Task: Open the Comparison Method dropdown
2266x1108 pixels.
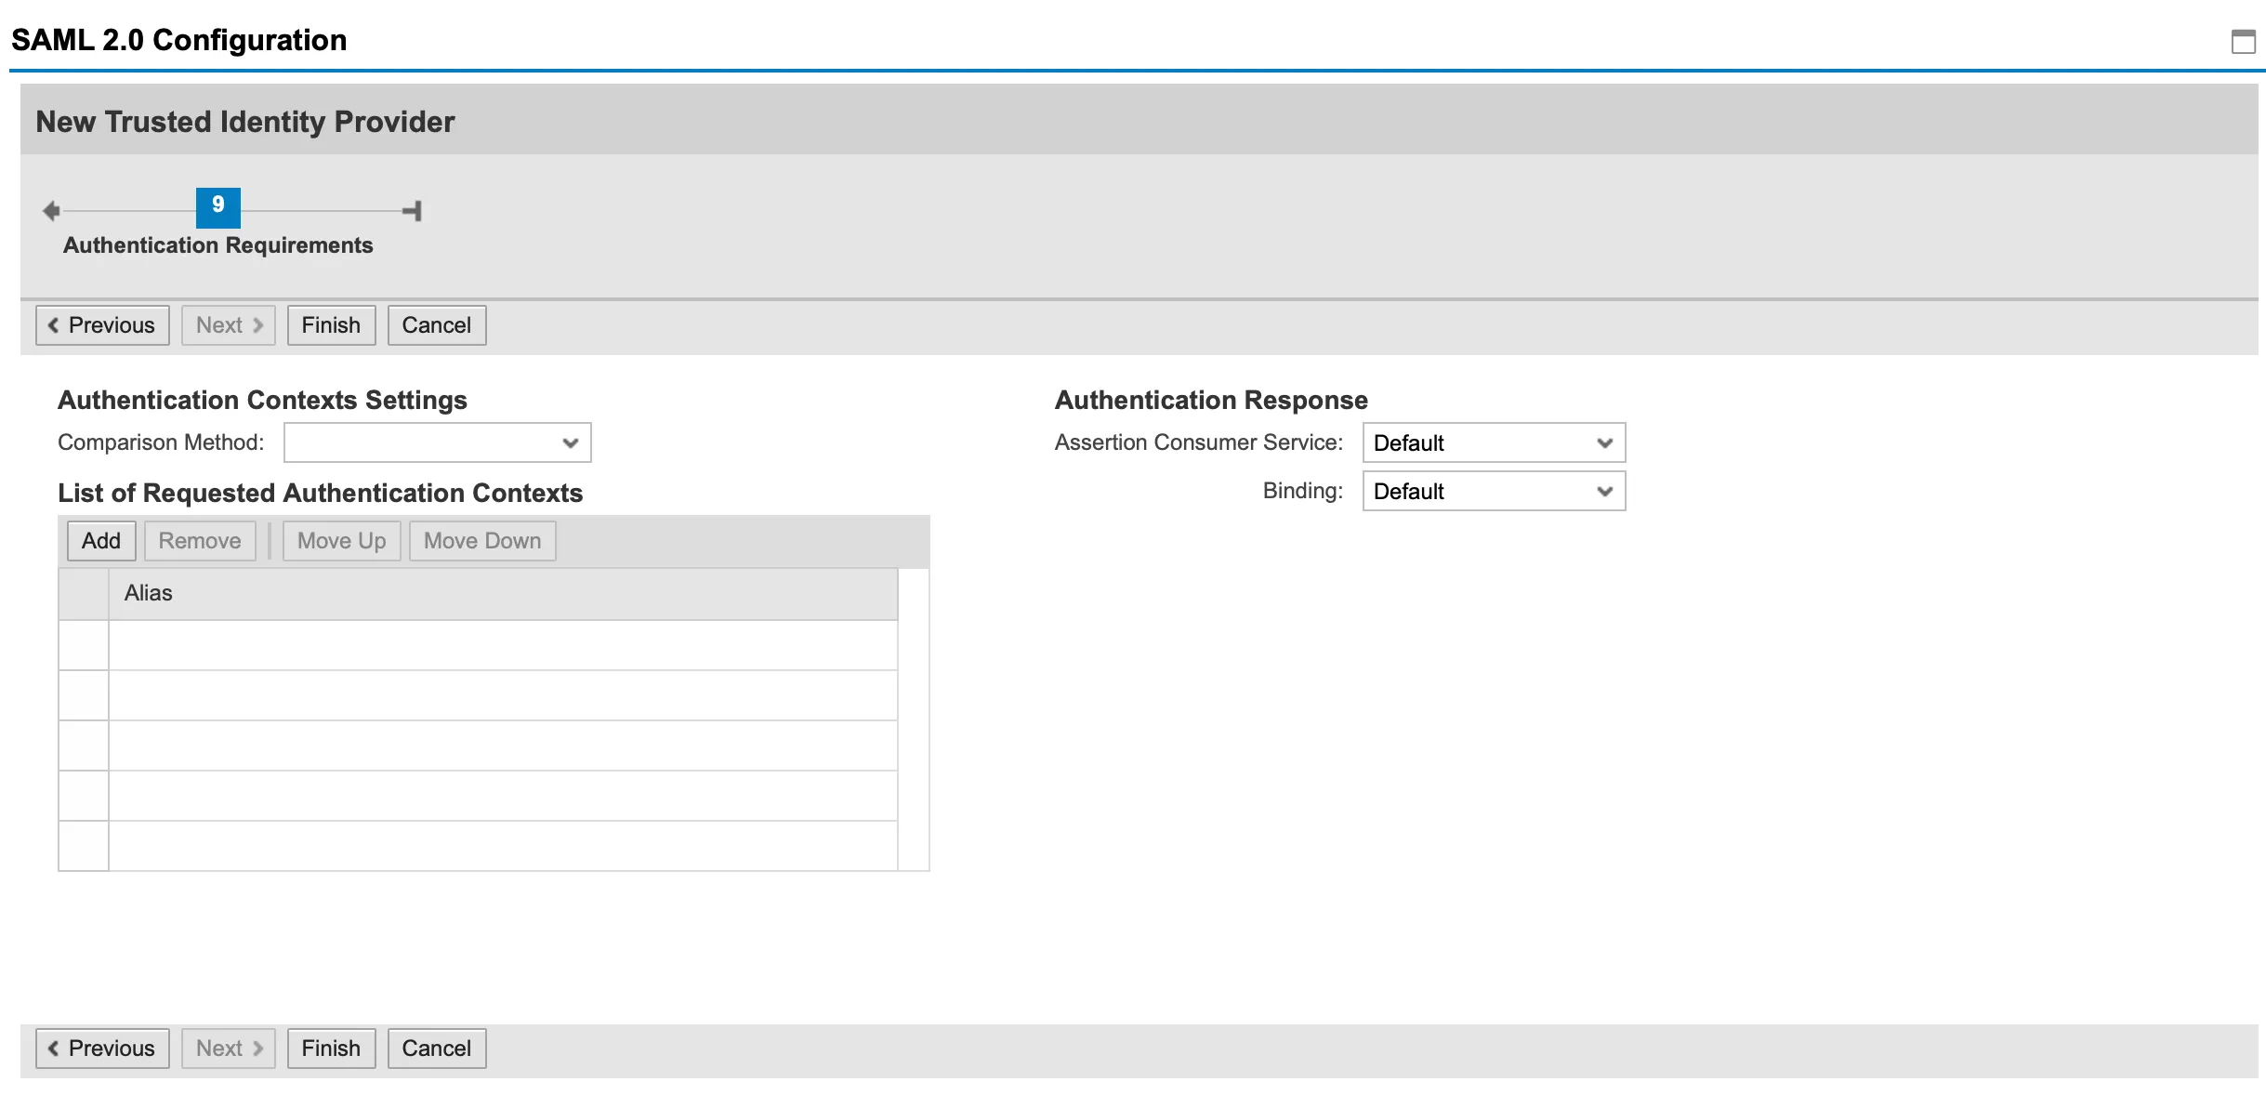Action: 437,442
